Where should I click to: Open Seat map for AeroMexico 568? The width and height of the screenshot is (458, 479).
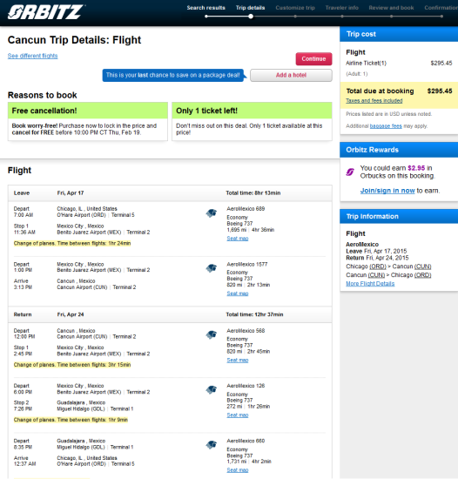tap(238, 360)
